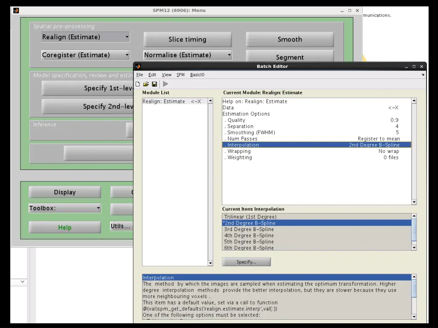Select the Wrapping row

tap(317, 151)
